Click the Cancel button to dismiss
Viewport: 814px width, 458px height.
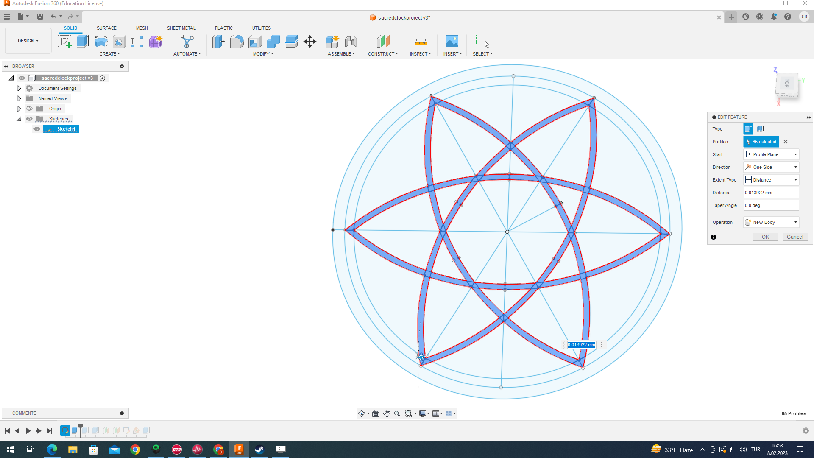pyautogui.click(x=794, y=237)
